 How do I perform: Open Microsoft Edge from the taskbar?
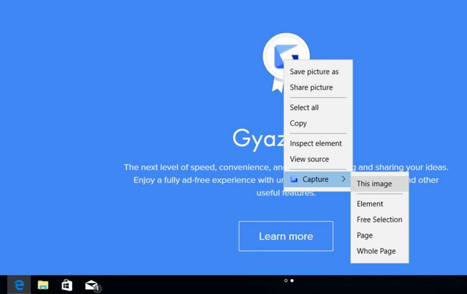pos(19,285)
